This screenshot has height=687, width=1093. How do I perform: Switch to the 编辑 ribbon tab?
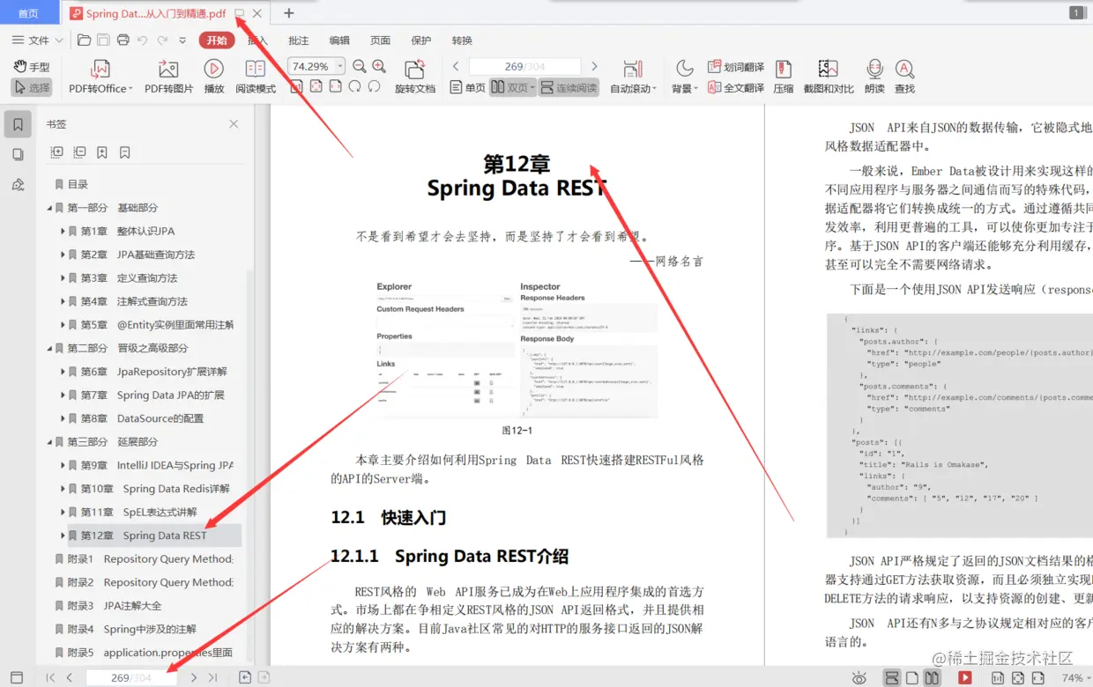coord(339,41)
